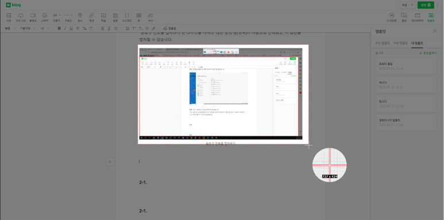Select the template dated 2023.05.22
The width and height of the screenshot is (444, 220).
coord(406,66)
